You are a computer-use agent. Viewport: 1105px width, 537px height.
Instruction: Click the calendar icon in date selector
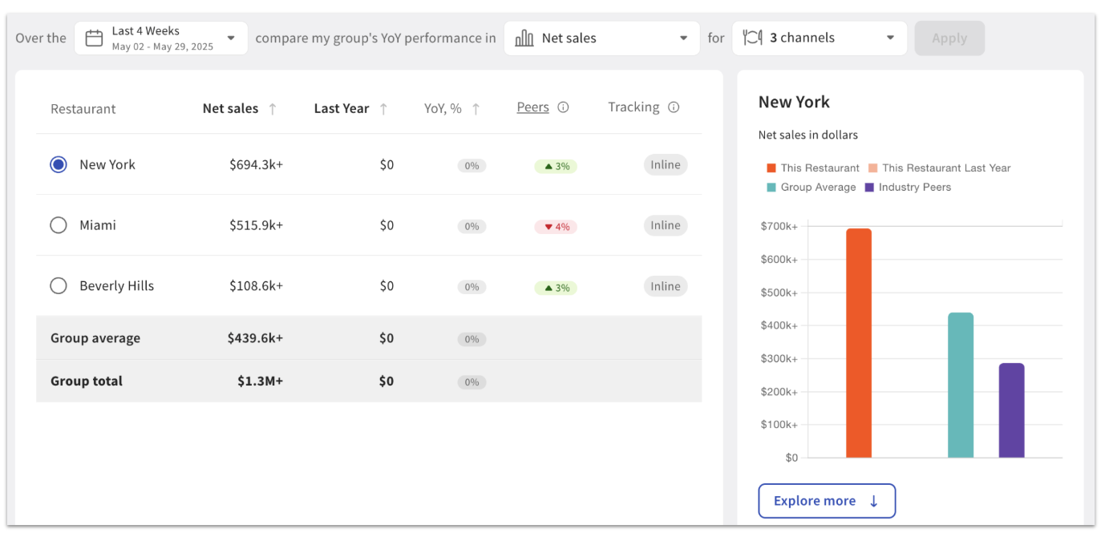(94, 38)
